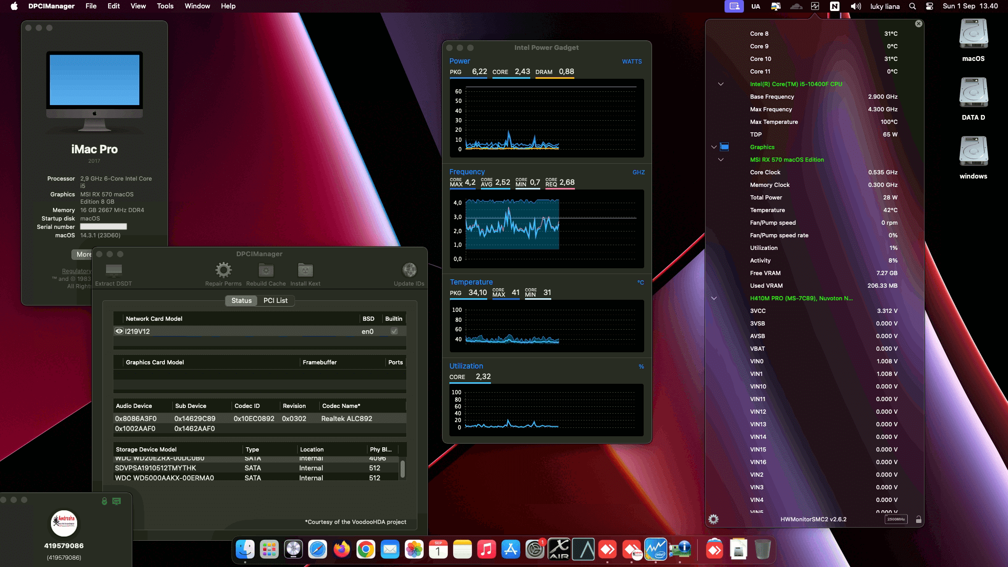Expand the H410M PRO Nuvoton section
The width and height of the screenshot is (1008, 567).
[713, 298]
